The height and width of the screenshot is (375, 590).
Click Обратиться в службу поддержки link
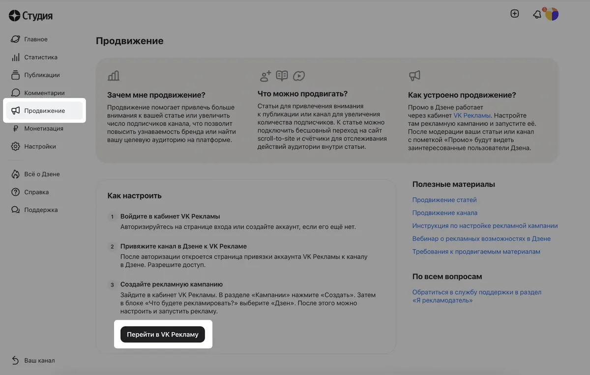pyautogui.click(x=477, y=296)
